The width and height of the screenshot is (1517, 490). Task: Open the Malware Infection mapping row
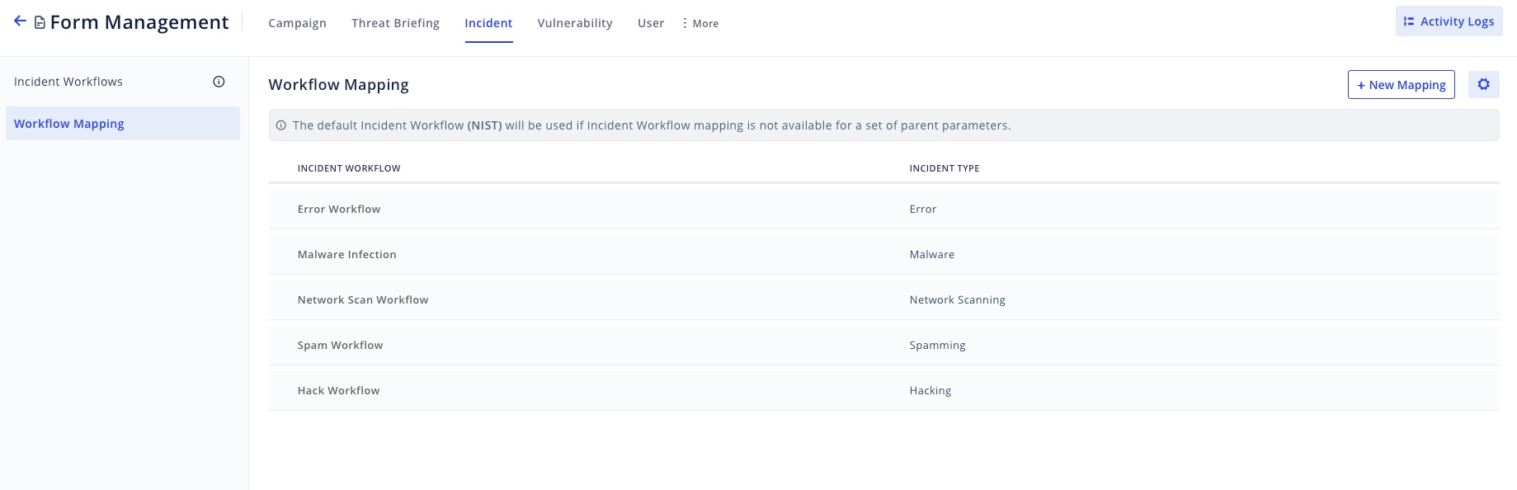[346, 255]
